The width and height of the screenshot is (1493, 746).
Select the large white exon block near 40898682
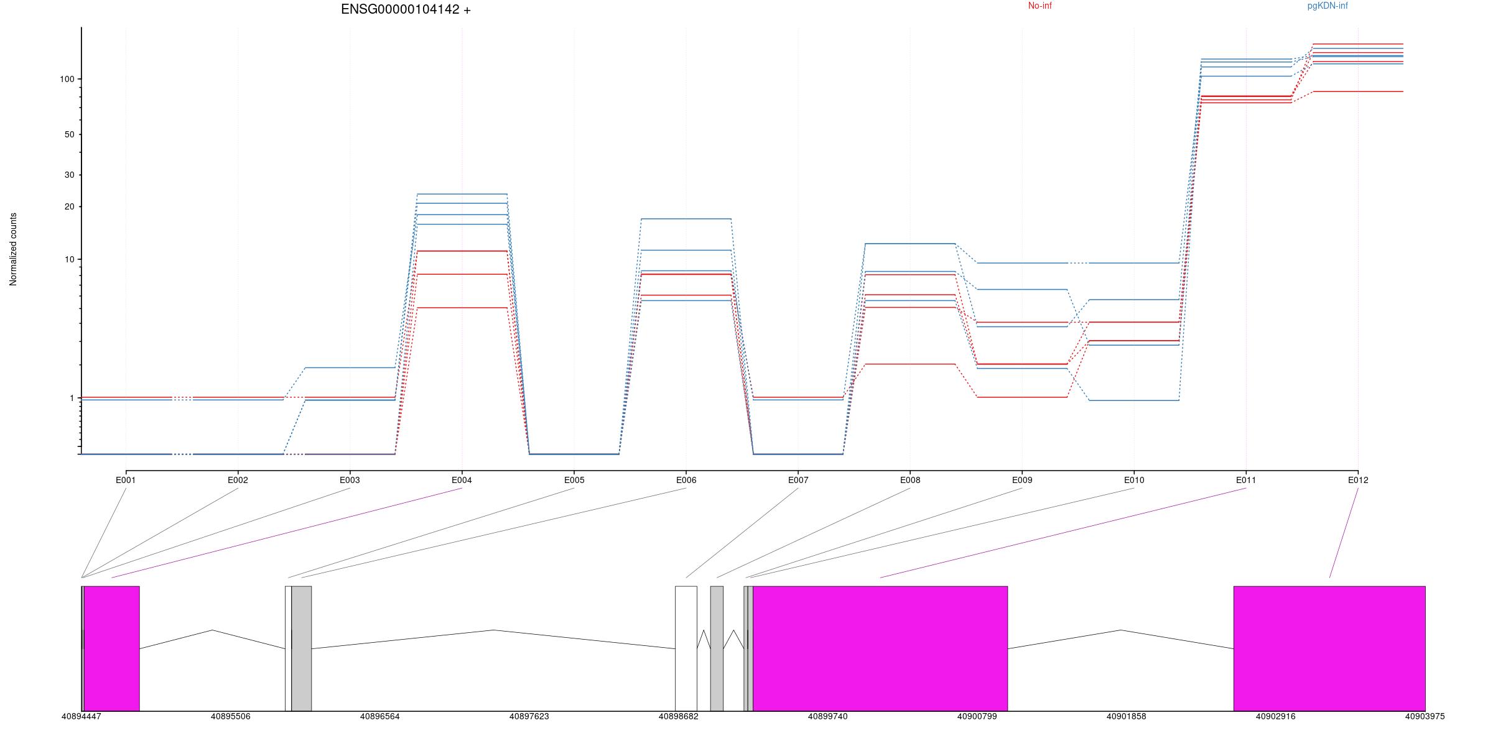pos(686,648)
